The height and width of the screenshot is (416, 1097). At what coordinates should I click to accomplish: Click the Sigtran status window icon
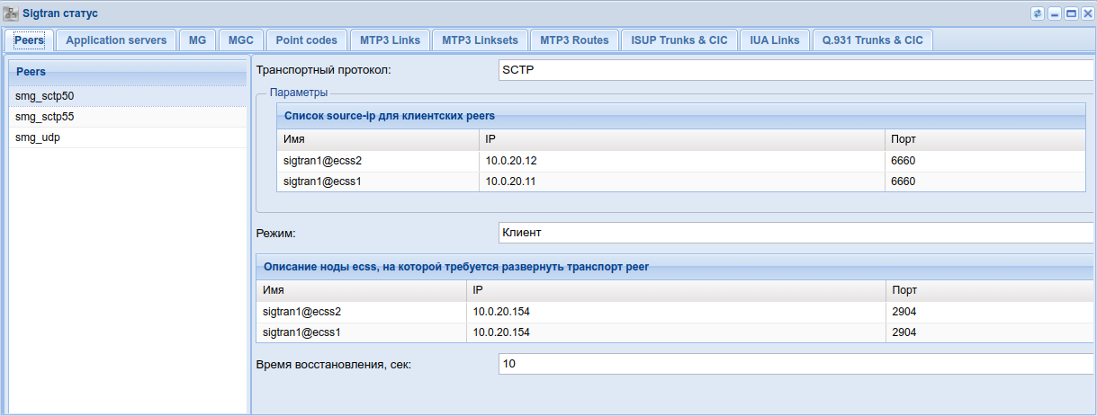(11, 13)
